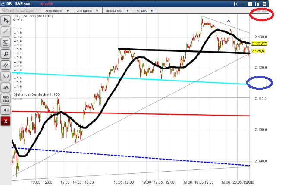
Task: Expand the INDIKATOR menu
Action: (117, 11)
